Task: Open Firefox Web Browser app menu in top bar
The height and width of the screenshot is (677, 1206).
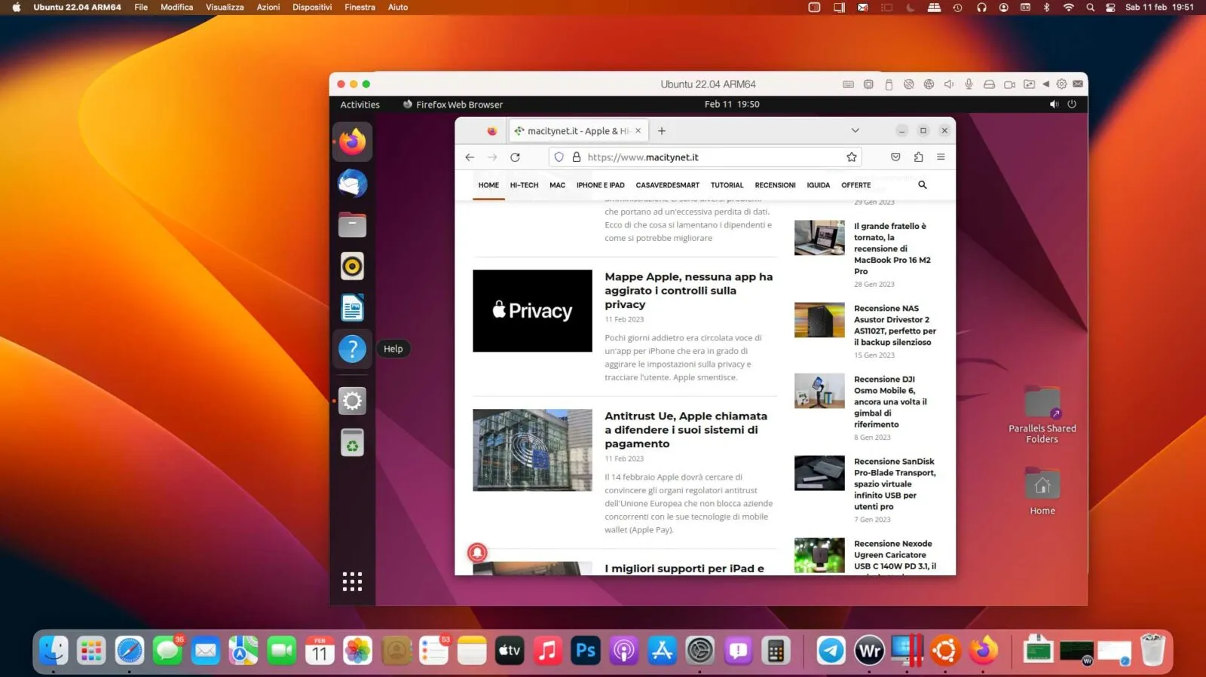Action: click(x=452, y=105)
